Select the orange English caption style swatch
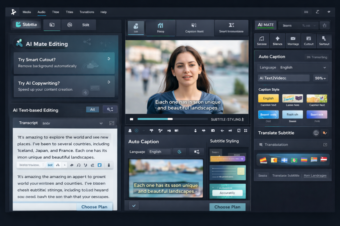The image size is (340, 226). (268, 98)
